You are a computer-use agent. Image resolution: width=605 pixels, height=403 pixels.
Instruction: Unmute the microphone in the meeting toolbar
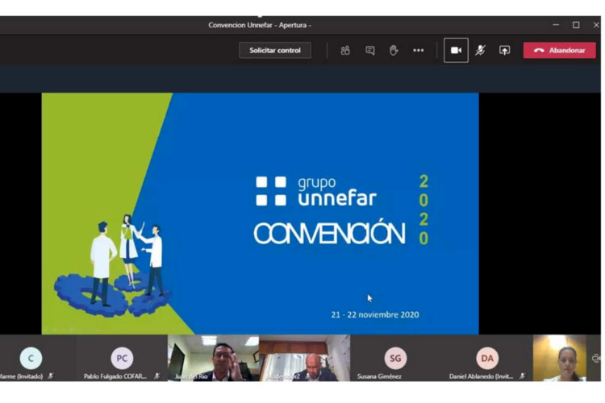(x=481, y=50)
